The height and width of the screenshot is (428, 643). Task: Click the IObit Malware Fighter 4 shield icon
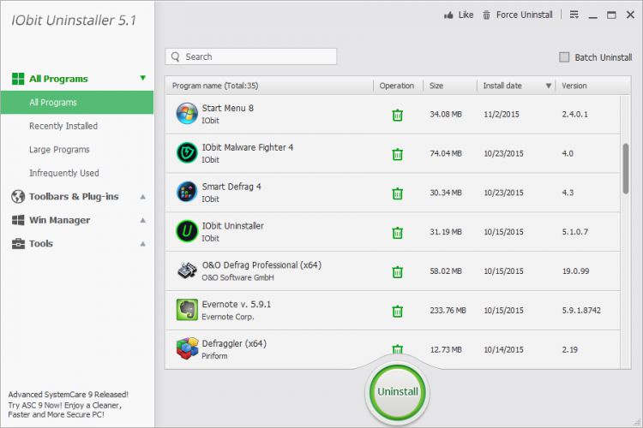coord(187,152)
